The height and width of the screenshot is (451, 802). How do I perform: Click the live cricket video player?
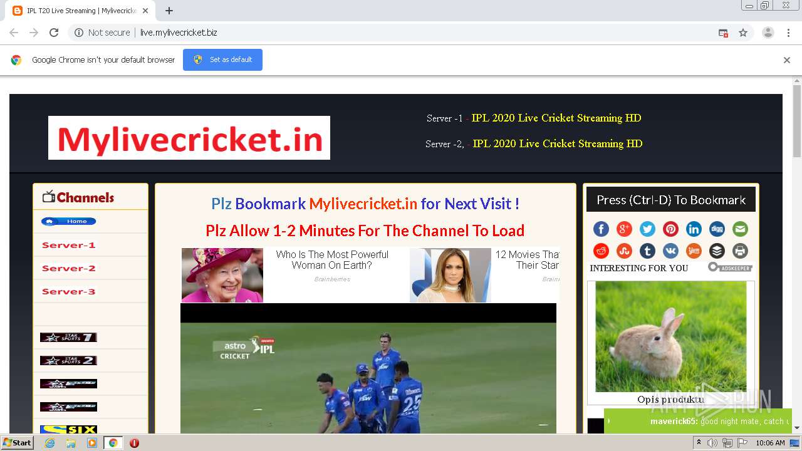[x=368, y=370]
